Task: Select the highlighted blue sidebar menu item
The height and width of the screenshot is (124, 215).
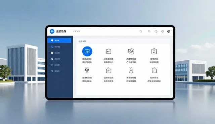Action: tap(59, 40)
